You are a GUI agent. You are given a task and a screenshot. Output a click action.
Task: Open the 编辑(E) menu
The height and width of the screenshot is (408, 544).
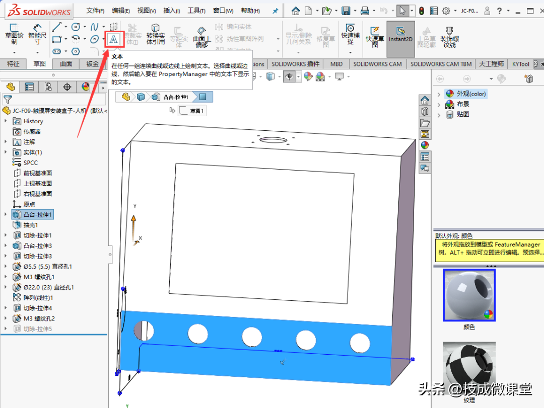pos(121,11)
